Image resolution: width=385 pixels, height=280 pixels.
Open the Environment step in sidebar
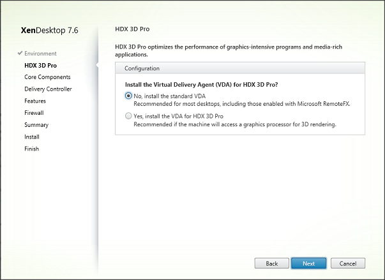(40, 54)
